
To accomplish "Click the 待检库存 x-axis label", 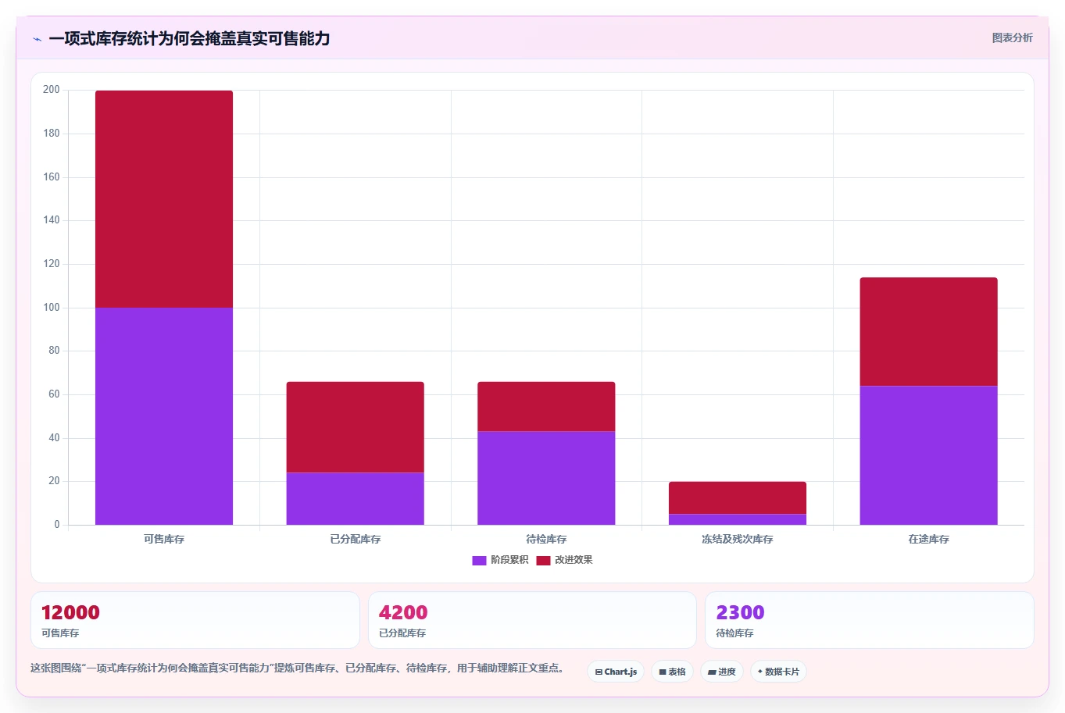I will (x=546, y=540).
